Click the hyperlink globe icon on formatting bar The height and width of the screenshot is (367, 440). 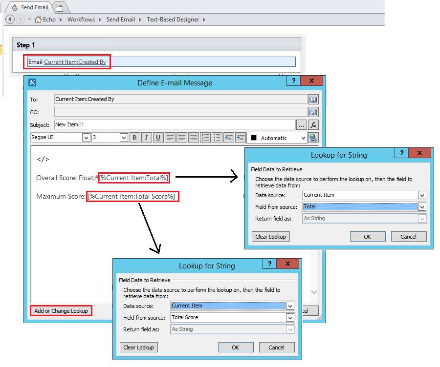(313, 138)
